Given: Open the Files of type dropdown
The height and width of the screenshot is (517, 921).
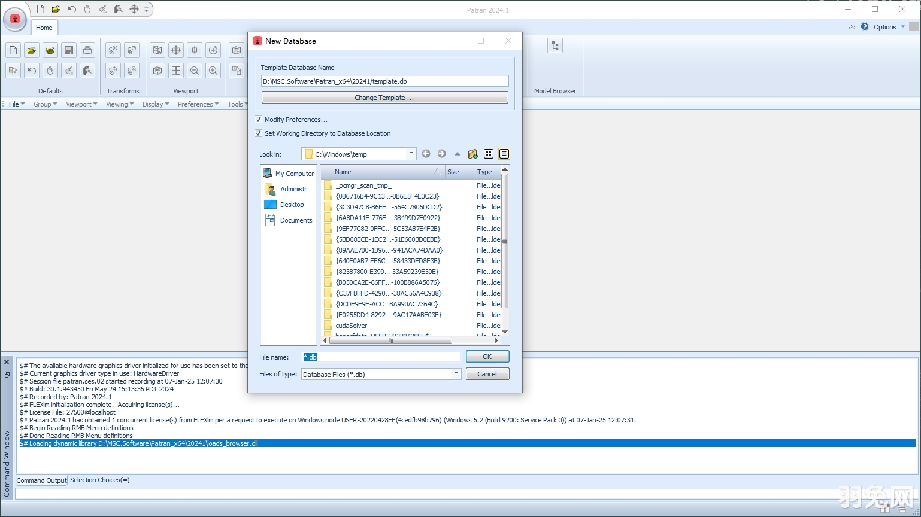Looking at the screenshot, I should click(456, 374).
